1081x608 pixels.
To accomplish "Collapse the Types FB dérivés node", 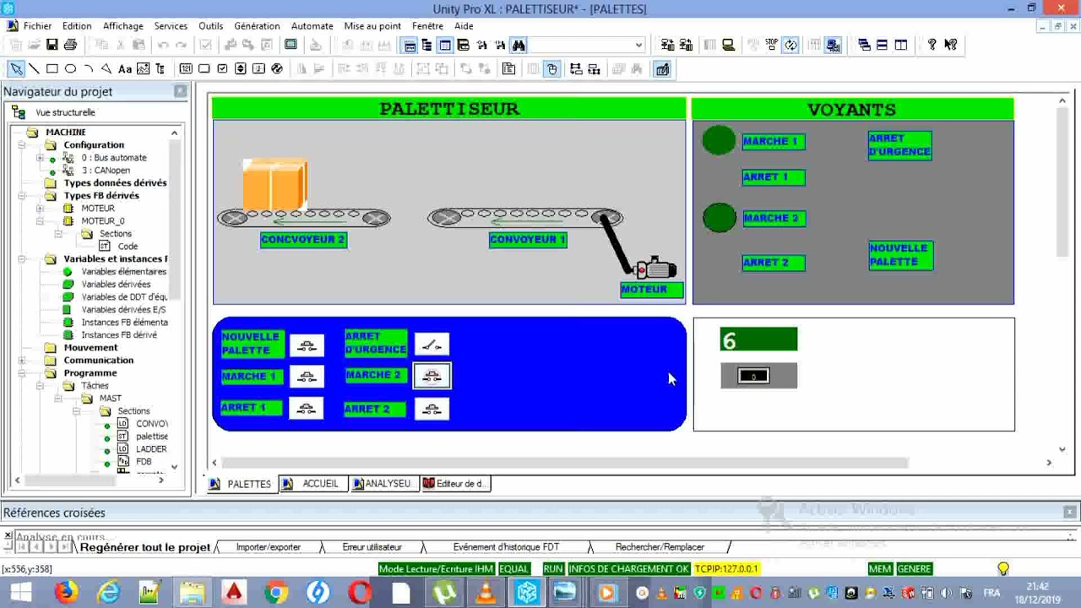I will click(22, 196).
